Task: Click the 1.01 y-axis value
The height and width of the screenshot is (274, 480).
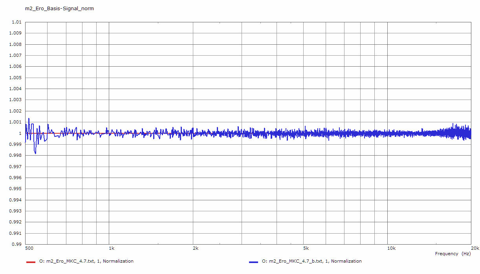Action: [16, 22]
